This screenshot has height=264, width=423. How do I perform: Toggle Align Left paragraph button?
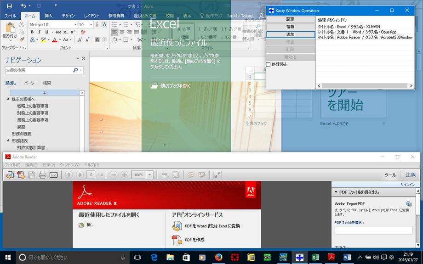click(114, 32)
